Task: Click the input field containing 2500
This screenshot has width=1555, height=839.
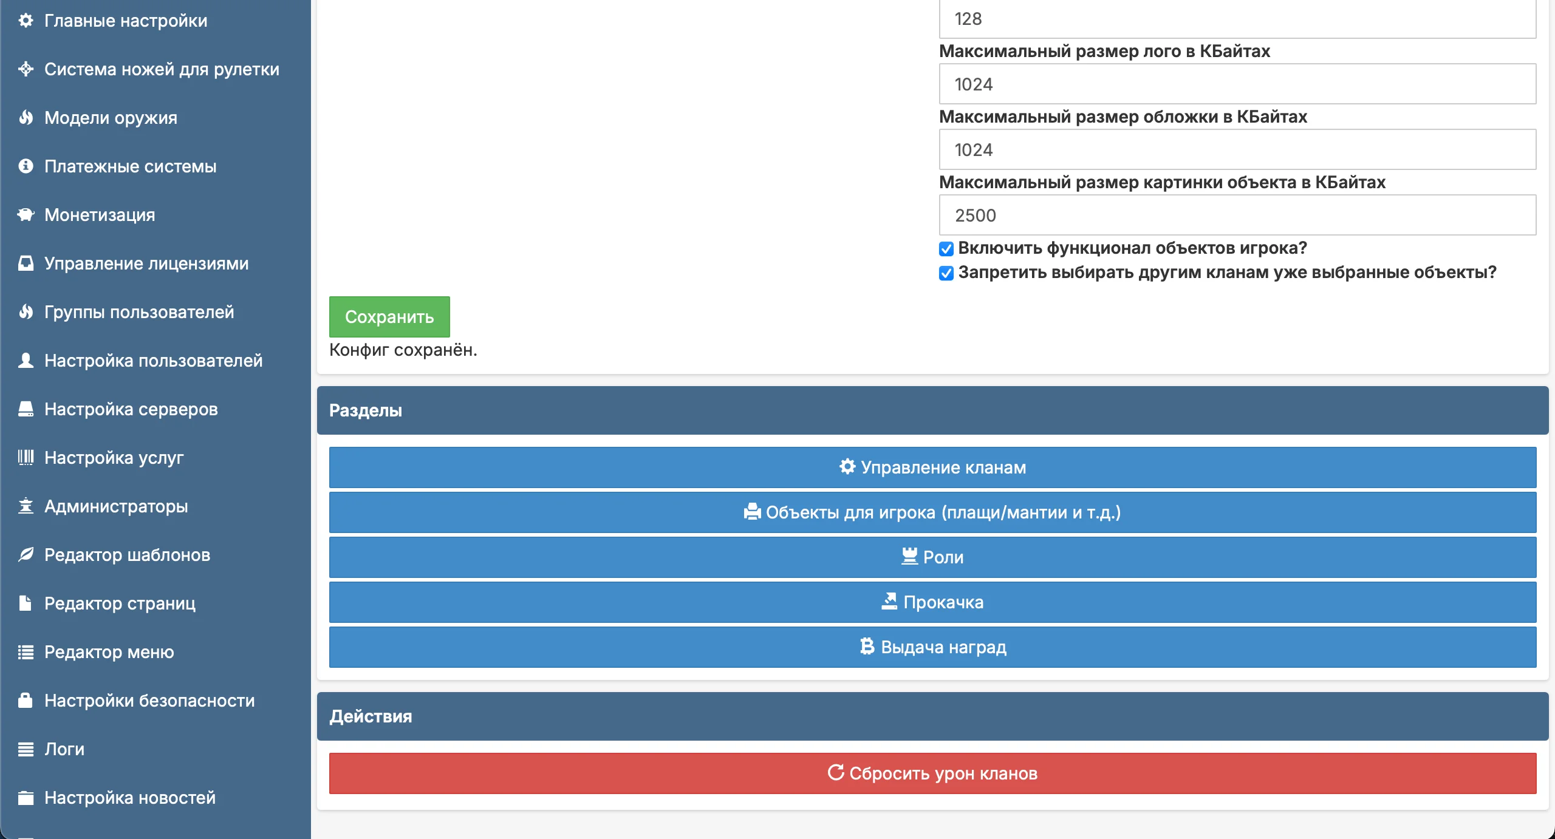Action: pos(1238,215)
